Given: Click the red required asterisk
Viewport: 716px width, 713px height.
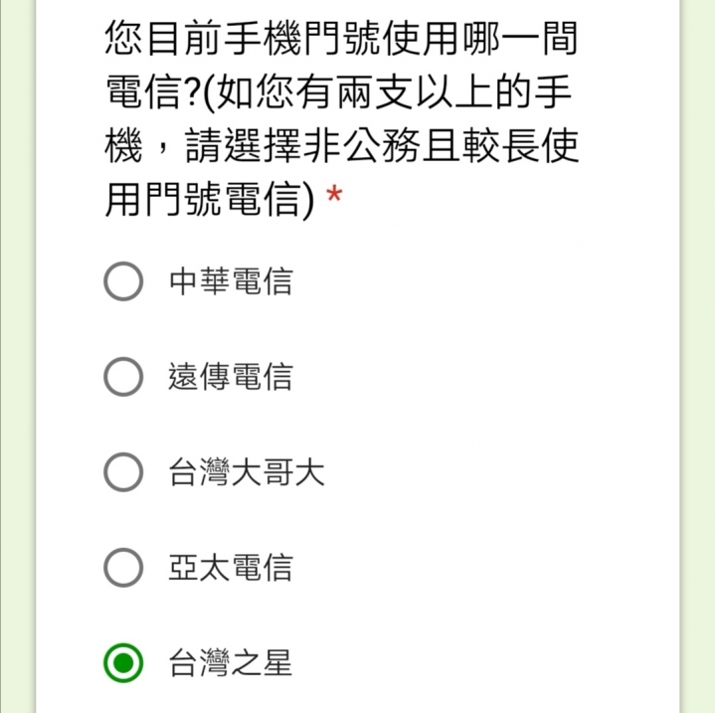Looking at the screenshot, I should coord(334,194).
